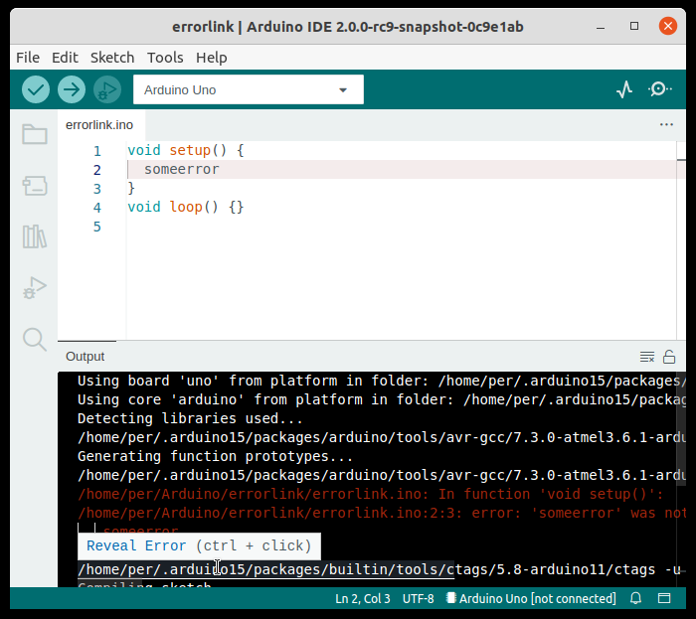Click the Upload arrow button
Viewport: 696px width, 619px height.
click(x=72, y=89)
